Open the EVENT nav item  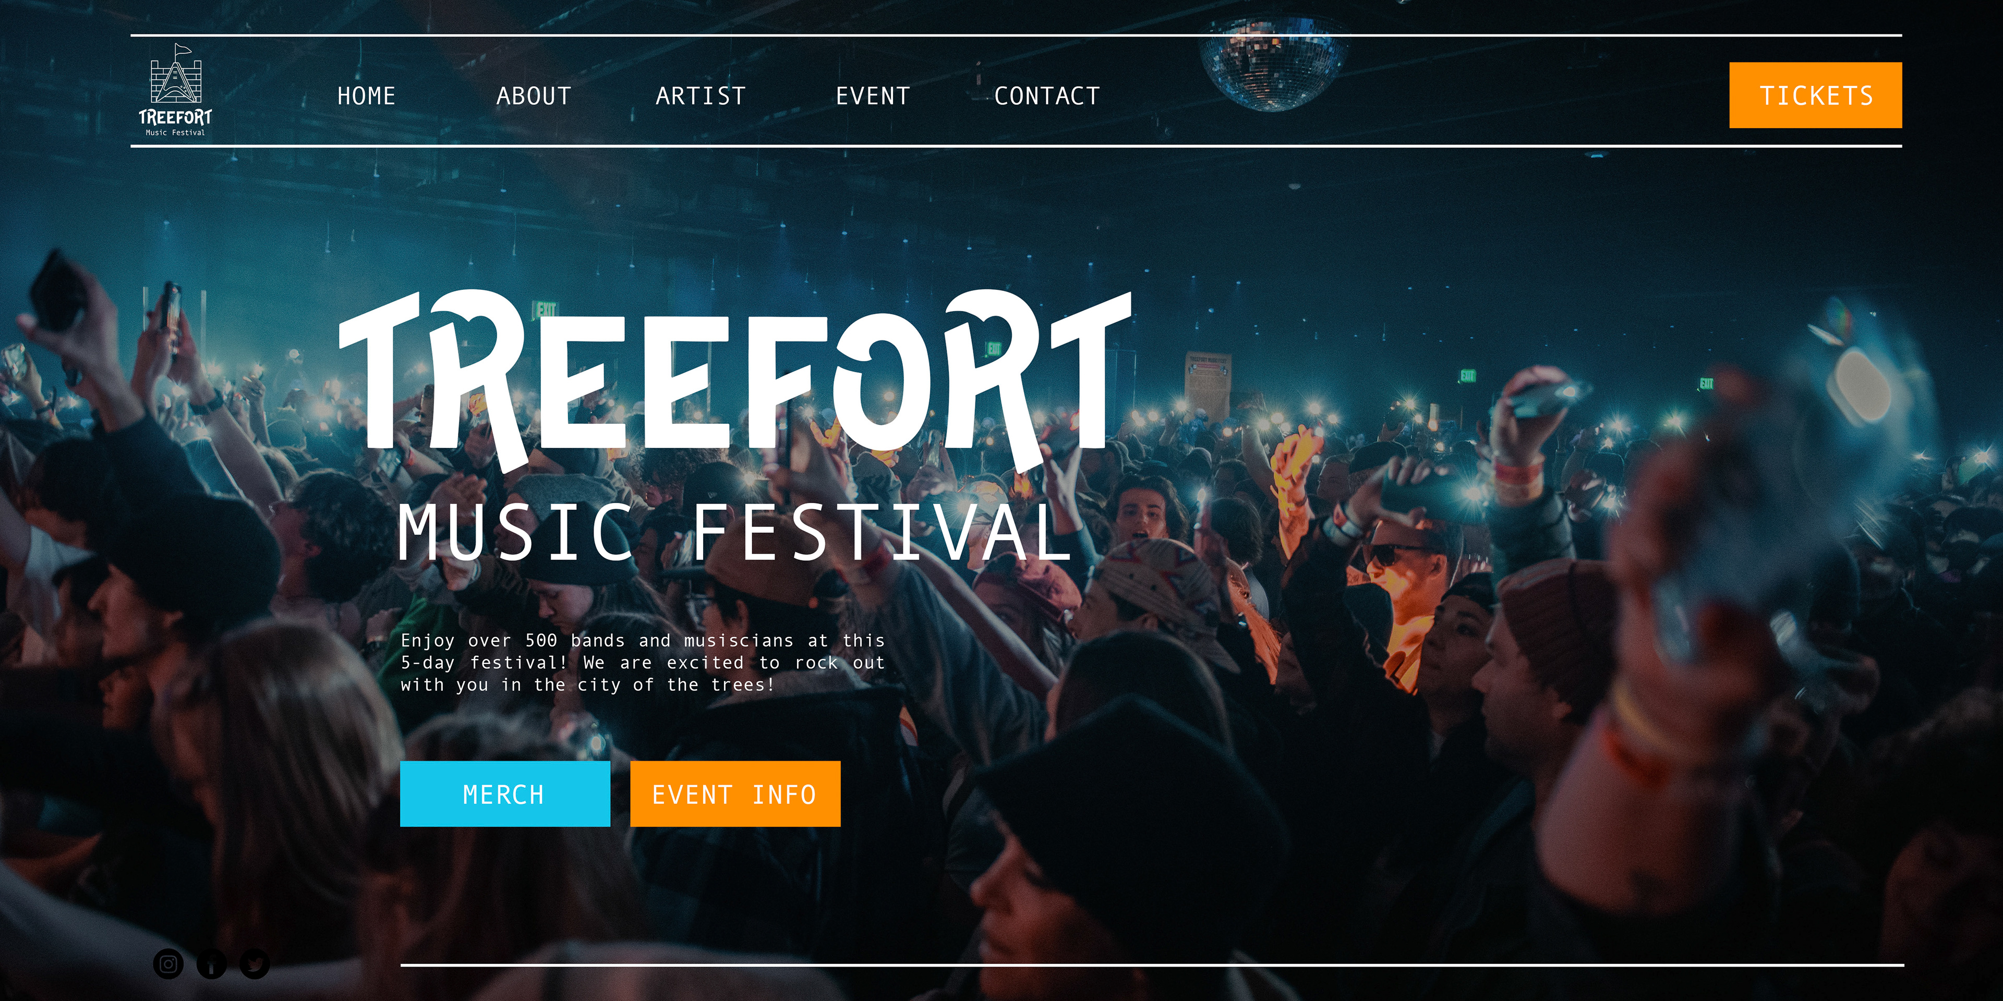[873, 95]
